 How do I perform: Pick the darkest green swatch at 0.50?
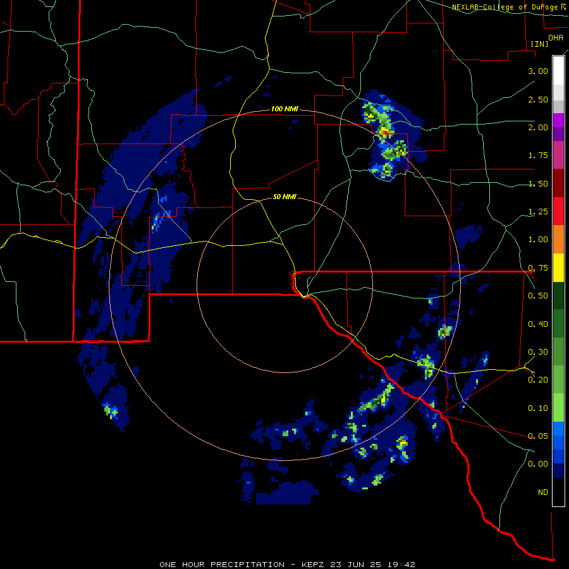coord(558,295)
